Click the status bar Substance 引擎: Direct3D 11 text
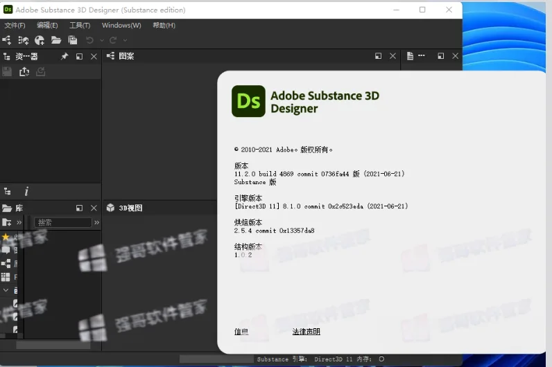Viewport: 552px width, 367px height. [305, 359]
